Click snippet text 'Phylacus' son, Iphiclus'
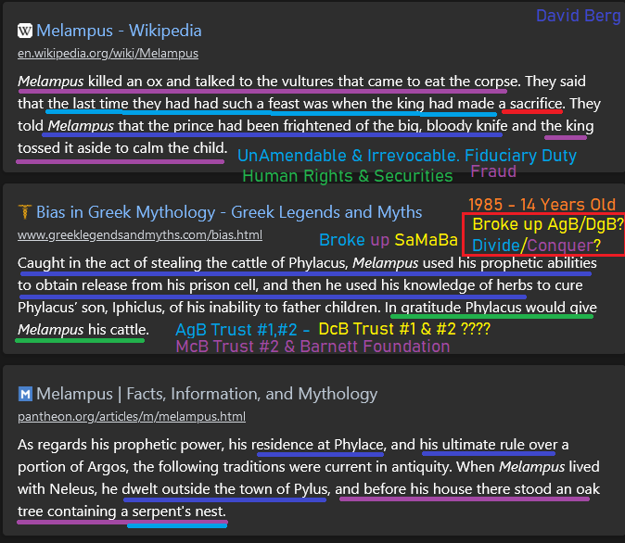625x543 pixels. point(91,308)
